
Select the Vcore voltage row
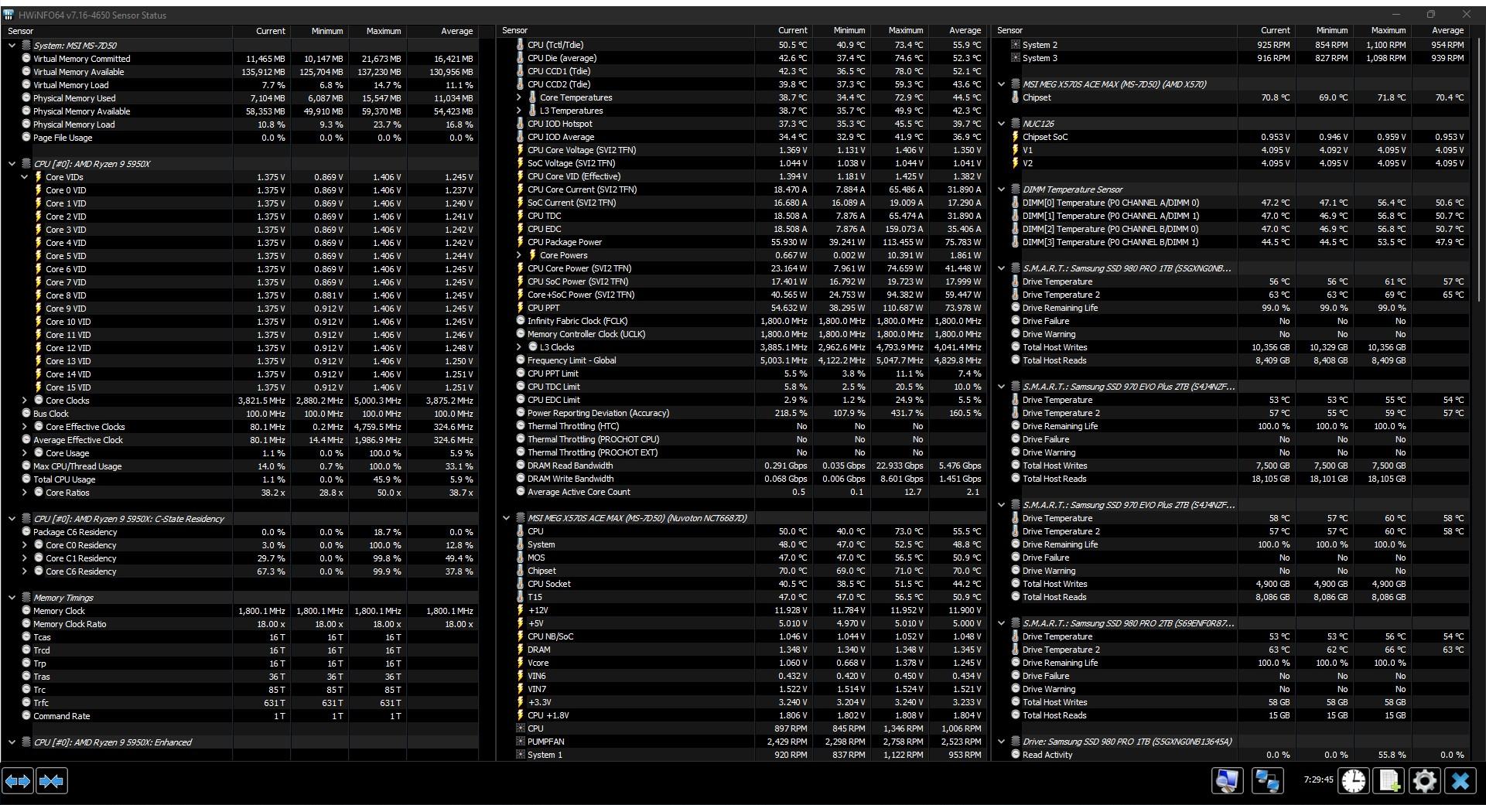742,663
